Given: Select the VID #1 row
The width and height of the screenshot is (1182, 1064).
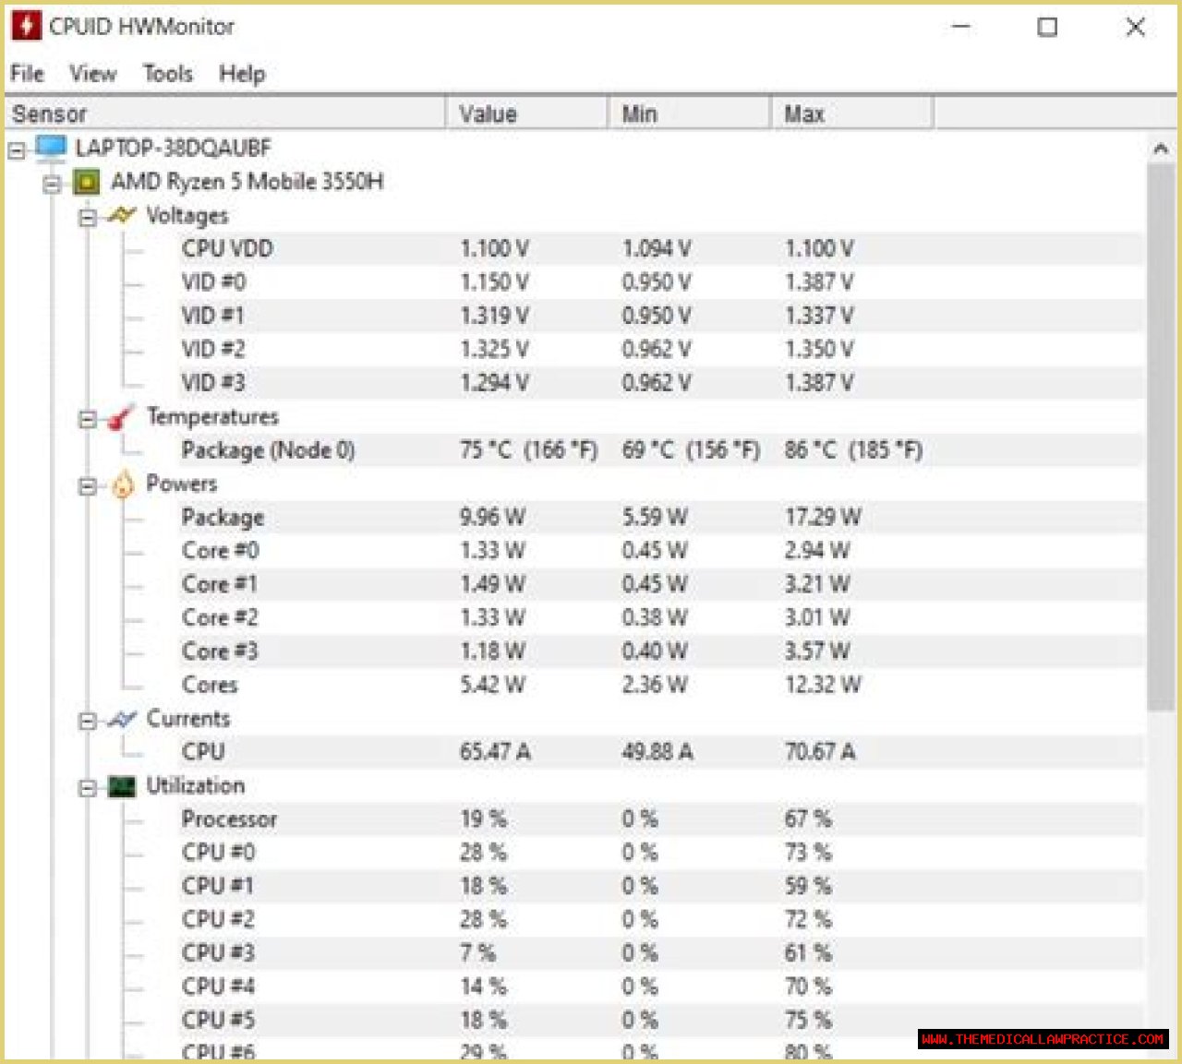Looking at the screenshot, I should [661, 317].
